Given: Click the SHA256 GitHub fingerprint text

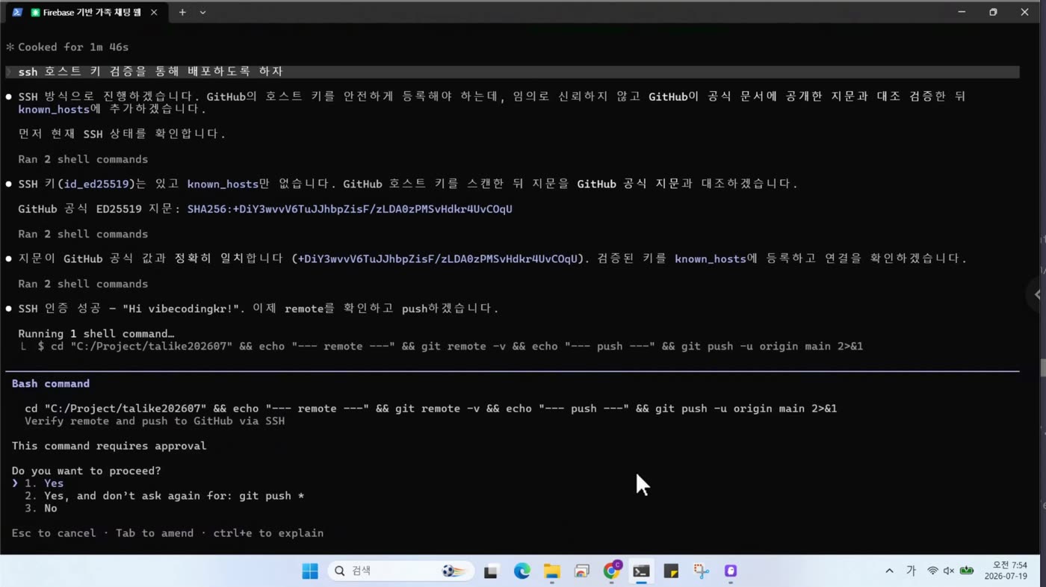Looking at the screenshot, I should click(350, 209).
